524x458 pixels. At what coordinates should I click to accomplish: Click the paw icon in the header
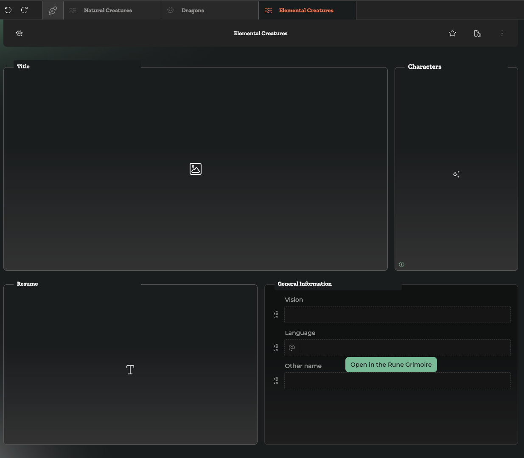pyautogui.click(x=19, y=34)
